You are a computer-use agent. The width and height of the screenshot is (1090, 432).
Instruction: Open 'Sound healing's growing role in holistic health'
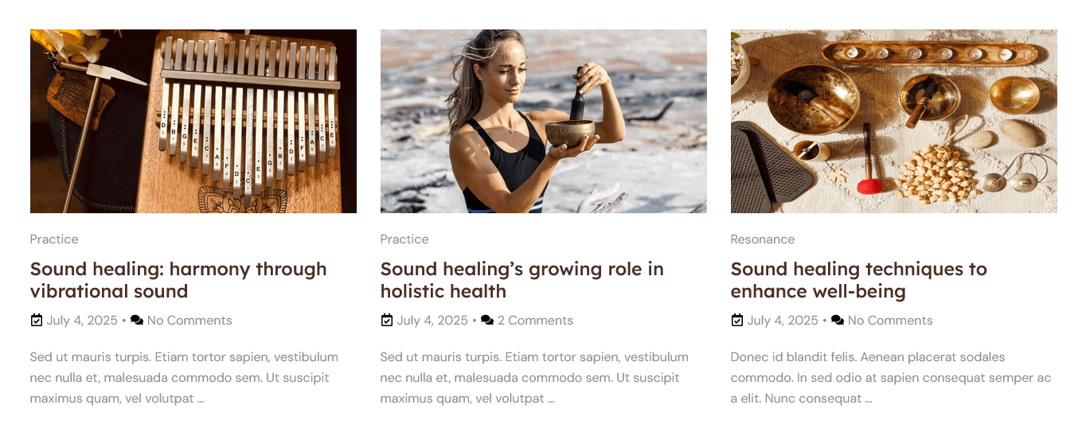click(522, 280)
